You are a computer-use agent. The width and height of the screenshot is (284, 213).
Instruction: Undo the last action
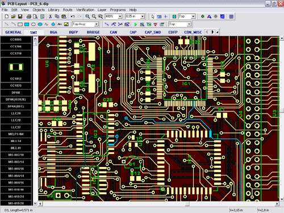pos(73,16)
